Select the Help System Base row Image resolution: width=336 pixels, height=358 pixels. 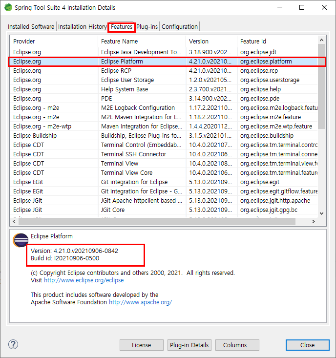[164, 89]
